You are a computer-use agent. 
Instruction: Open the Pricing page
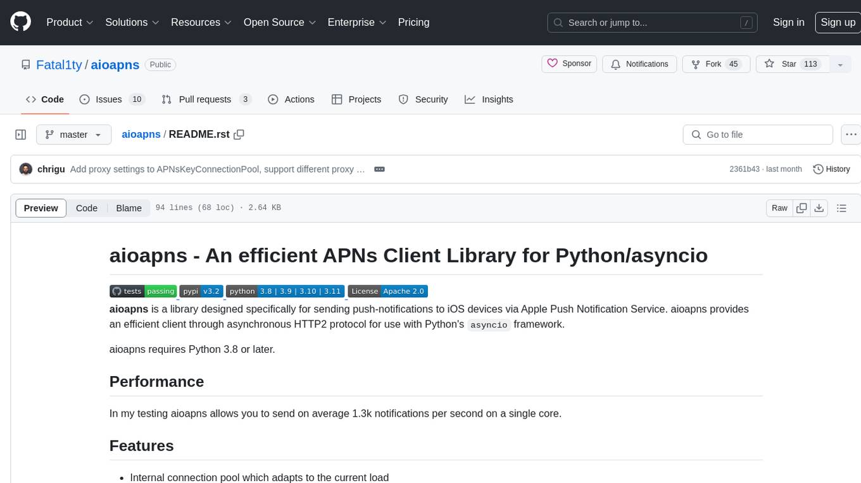413,22
